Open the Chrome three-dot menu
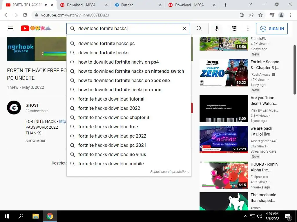297x222 pixels. pos(291,15)
